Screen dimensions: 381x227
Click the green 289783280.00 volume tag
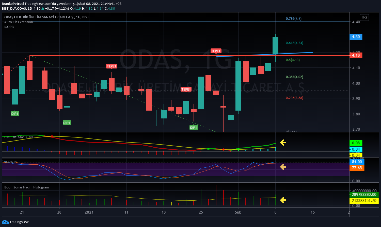tap(364, 195)
